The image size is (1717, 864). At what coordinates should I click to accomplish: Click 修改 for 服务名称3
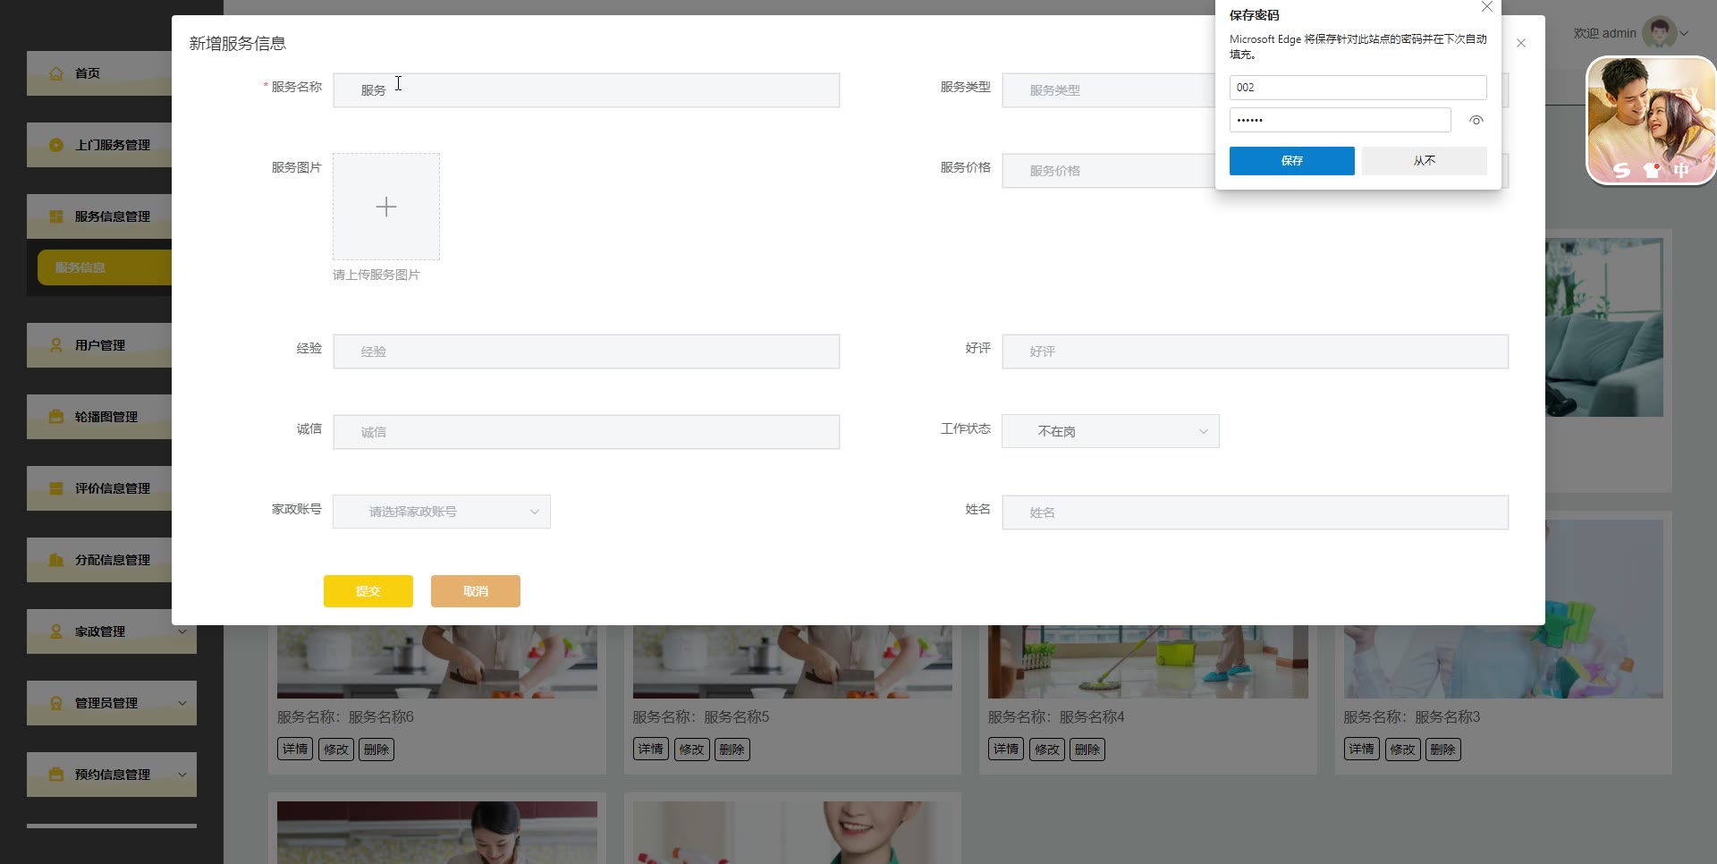(1403, 750)
